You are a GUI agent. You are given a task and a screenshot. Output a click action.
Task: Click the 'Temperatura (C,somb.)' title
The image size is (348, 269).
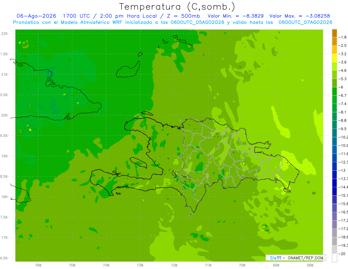point(177,7)
